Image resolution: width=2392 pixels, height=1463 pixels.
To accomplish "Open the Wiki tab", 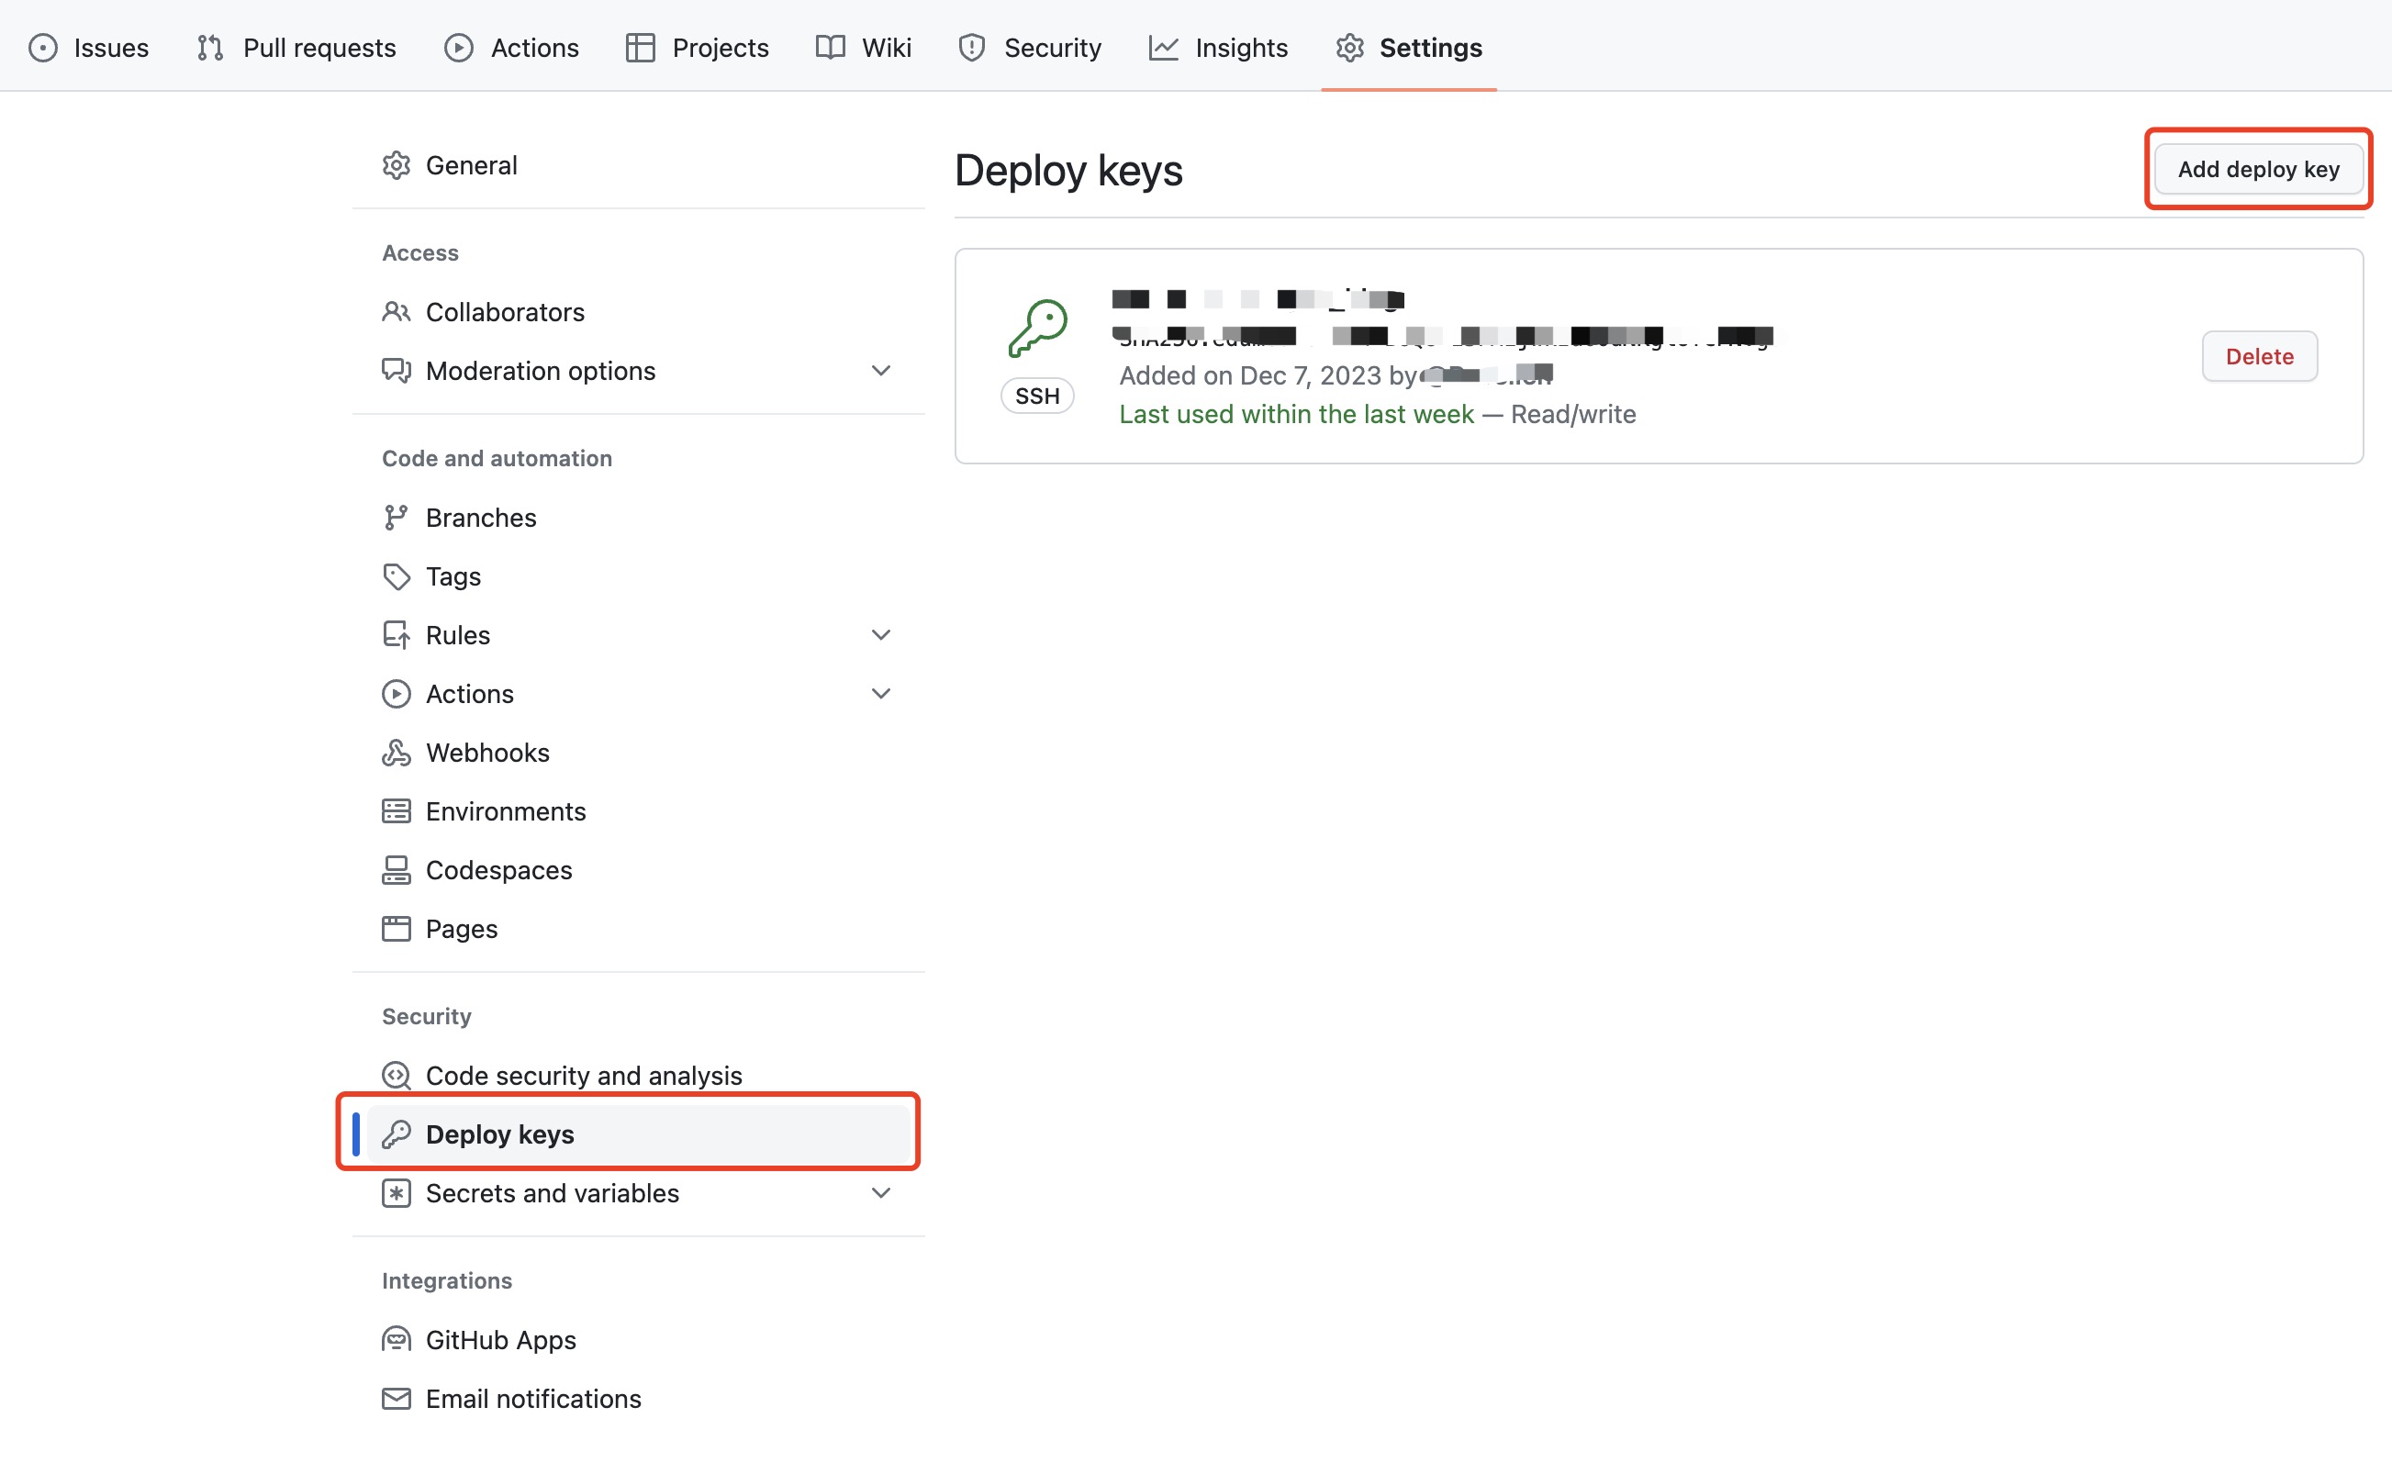I will click(863, 47).
